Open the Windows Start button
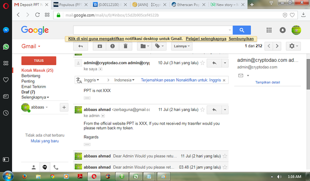This screenshot has width=310, height=181. pos(8,176)
